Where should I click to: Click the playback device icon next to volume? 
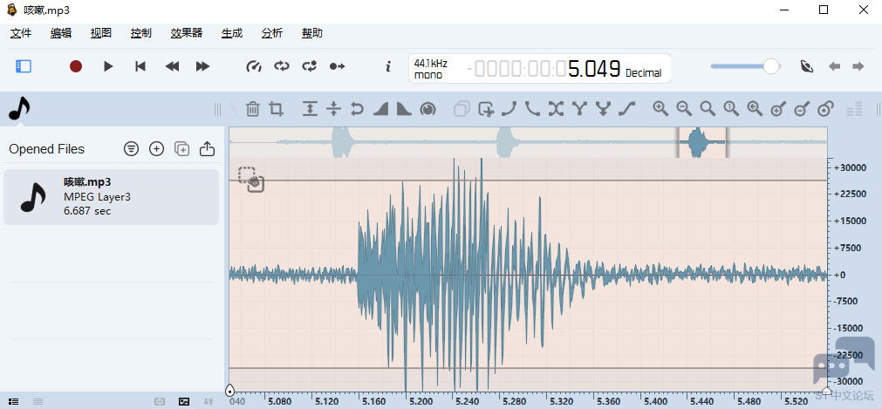pyautogui.click(x=807, y=66)
